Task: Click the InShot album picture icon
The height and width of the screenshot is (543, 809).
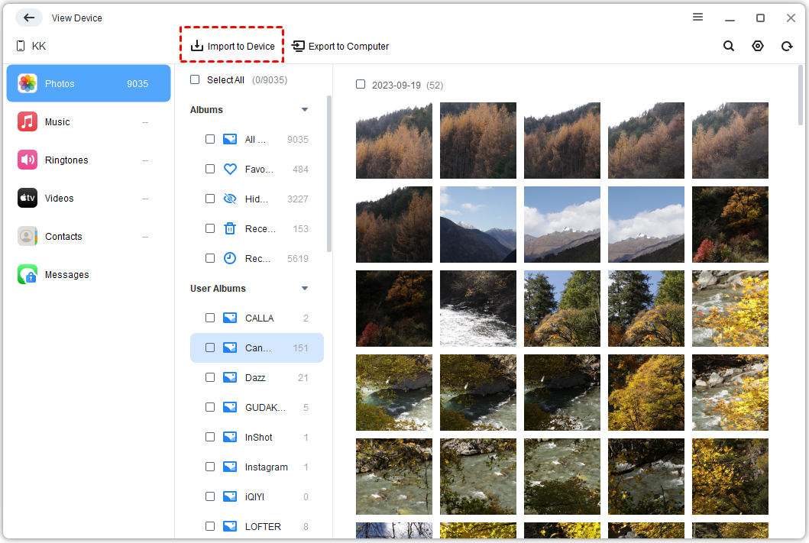Action: pos(230,437)
